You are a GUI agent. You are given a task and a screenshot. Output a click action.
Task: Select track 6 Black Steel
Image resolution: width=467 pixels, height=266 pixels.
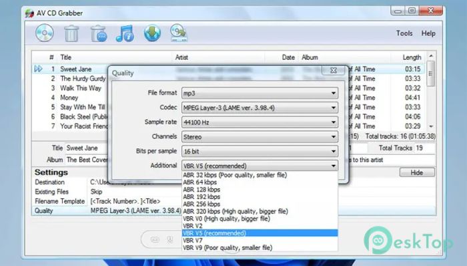pos(83,116)
